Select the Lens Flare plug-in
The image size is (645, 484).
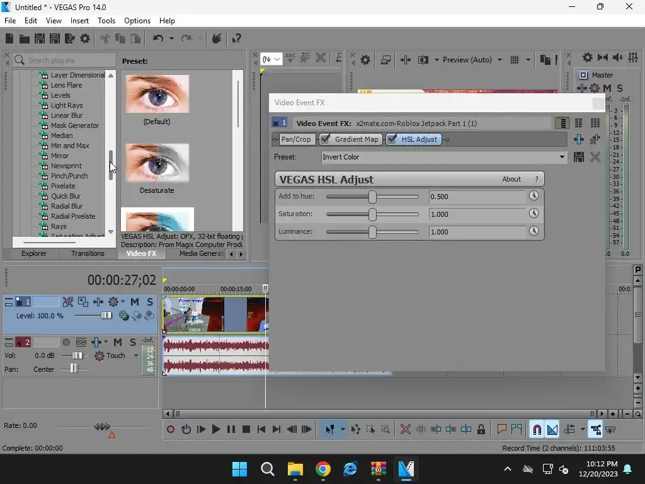66,85
